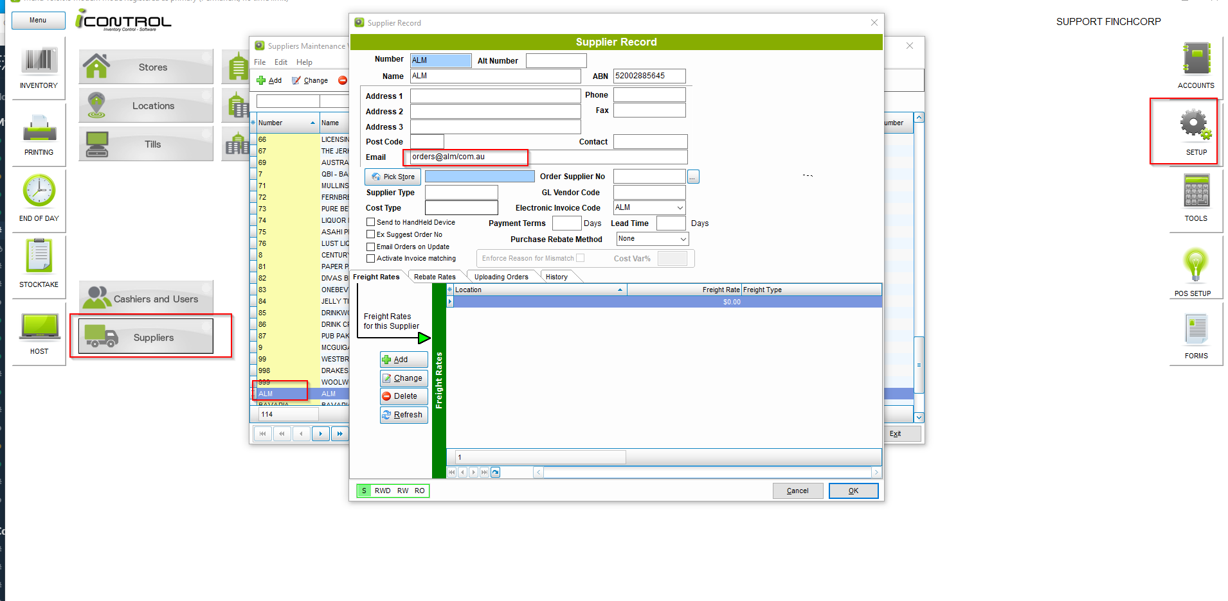
Task: Switch to Uploading Orders tab
Action: click(501, 277)
